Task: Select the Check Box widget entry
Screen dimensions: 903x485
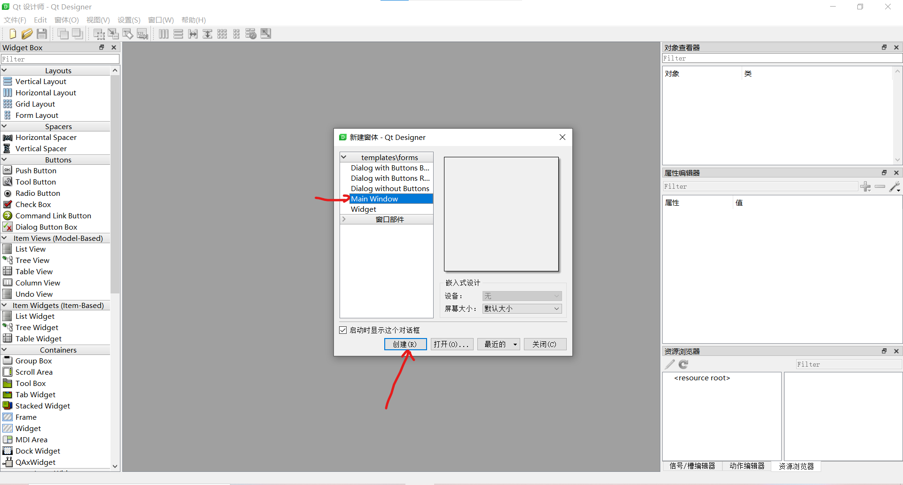Action: tap(32, 204)
